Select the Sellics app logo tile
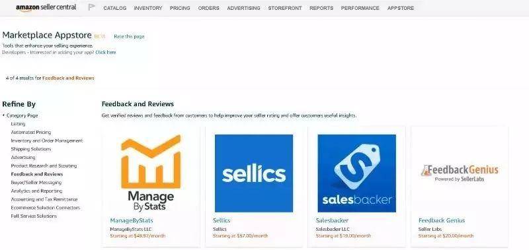529x250 pixels. (254, 173)
